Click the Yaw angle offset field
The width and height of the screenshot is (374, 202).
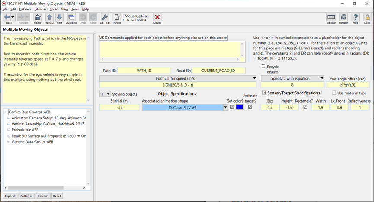click(x=348, y=85)
